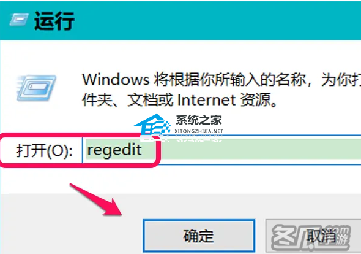361x254 pixels.
Task: Click the word Internet in the description
Action: pyautogui.click(x=207, y=100)
